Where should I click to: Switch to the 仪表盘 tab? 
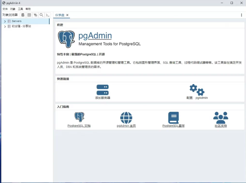tap(60, 15)
